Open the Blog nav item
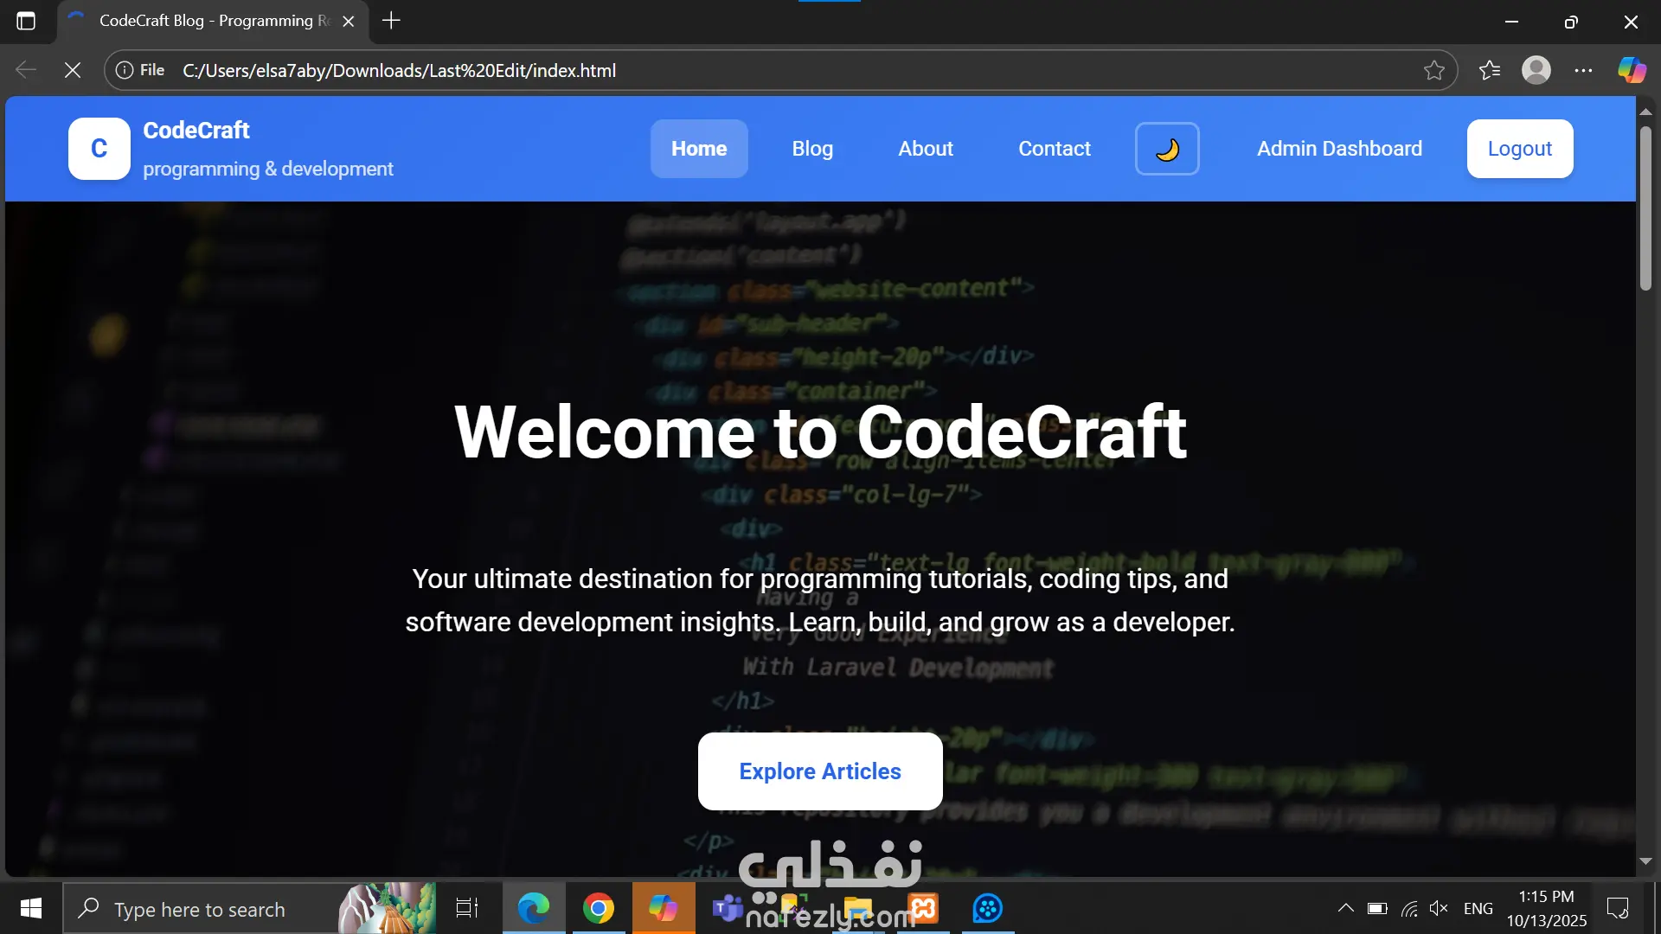The image size is (1661, 934). pyautogui.click(x=812, y=149)
